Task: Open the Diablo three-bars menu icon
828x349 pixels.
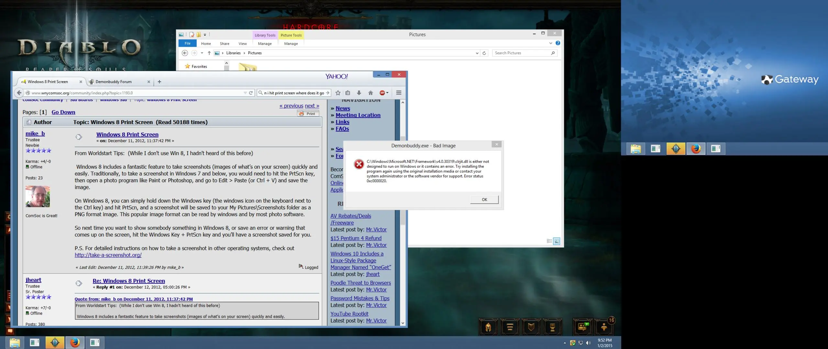Action: 510,327
